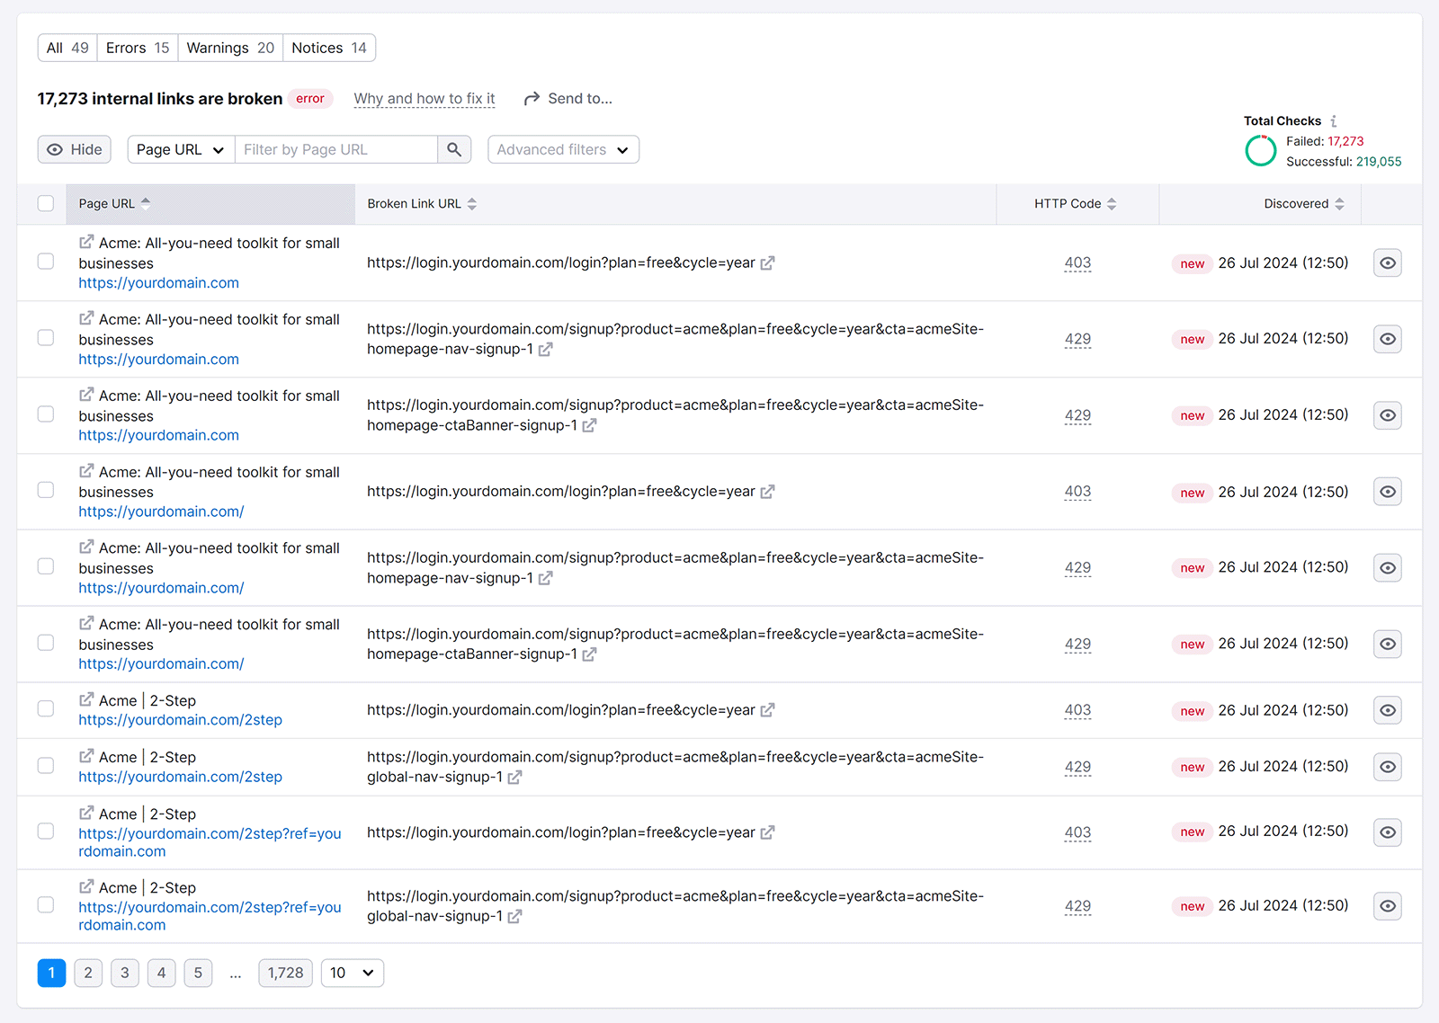
Task: Sort by Discovered column arrows
Action: 1339,204
